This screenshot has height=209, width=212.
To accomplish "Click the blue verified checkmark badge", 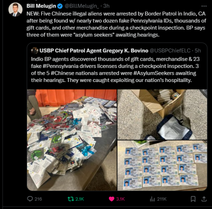I will pos(60,6).
